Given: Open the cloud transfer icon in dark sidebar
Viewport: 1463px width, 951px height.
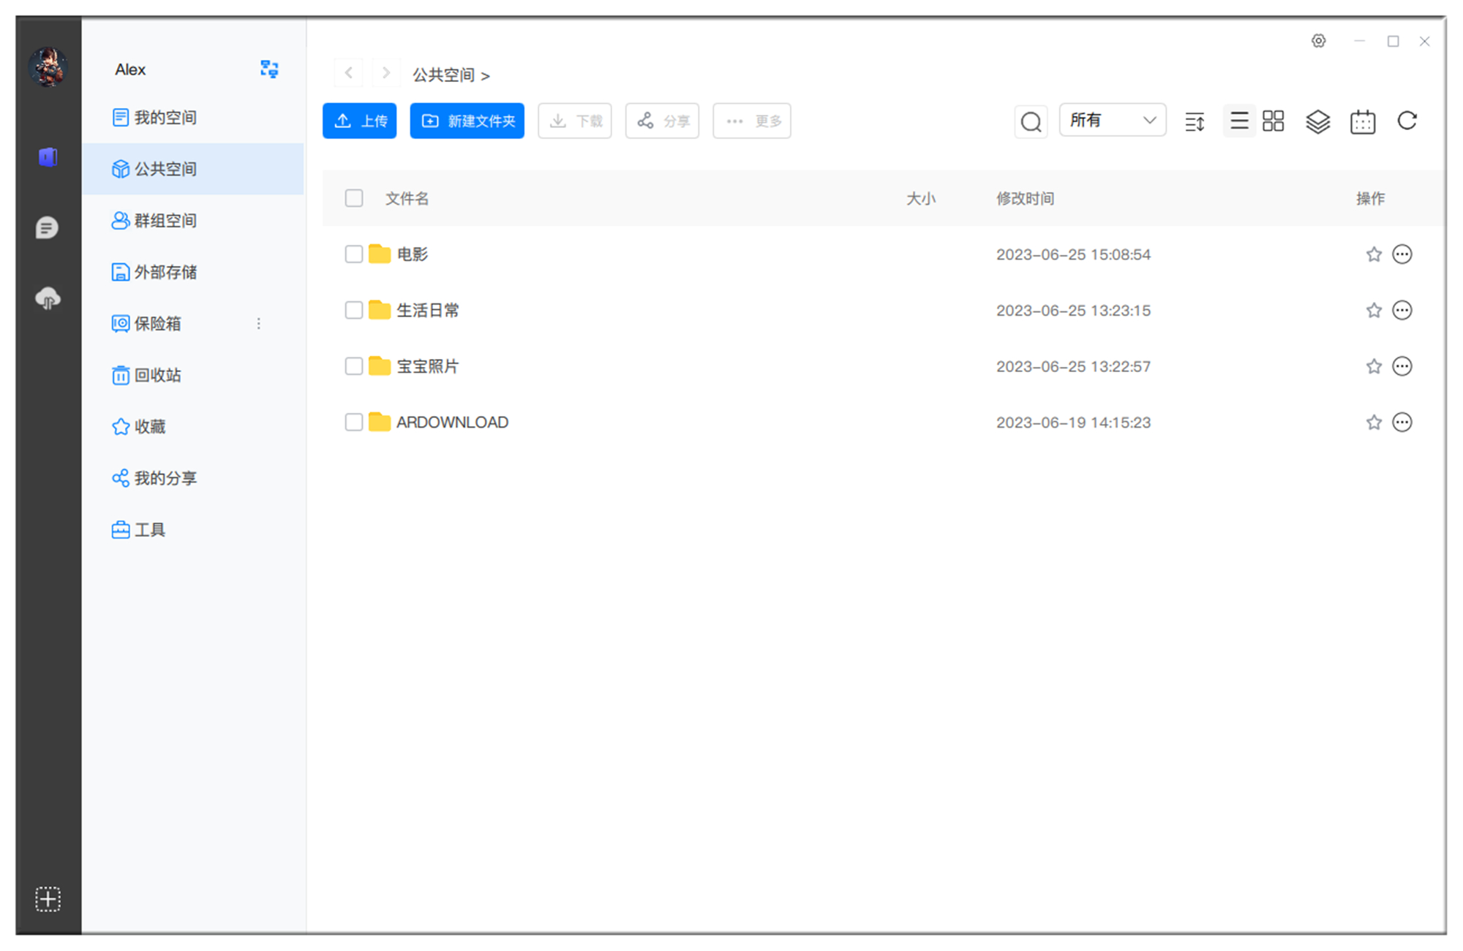Looking at the screenshot, I should (x=48, y=298).
